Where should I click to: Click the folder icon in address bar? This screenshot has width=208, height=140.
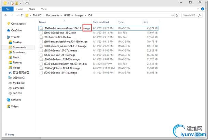click(27, 15)
